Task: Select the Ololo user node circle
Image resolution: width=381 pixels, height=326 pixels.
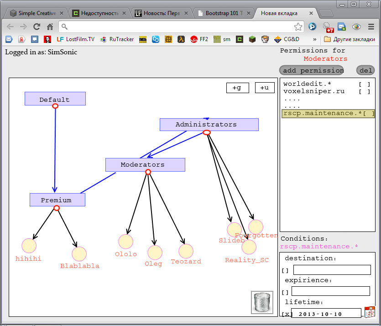Action: pyautogui.click(x=125, y=242)
